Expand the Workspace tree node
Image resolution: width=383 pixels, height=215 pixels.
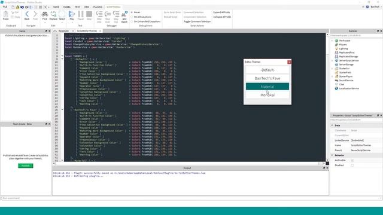tap(332, 41)
